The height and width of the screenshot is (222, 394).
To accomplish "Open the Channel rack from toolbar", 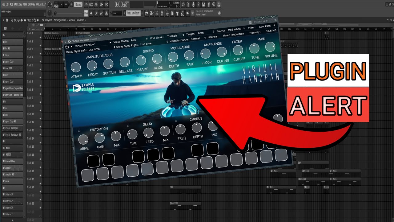I will coord(157,13).
